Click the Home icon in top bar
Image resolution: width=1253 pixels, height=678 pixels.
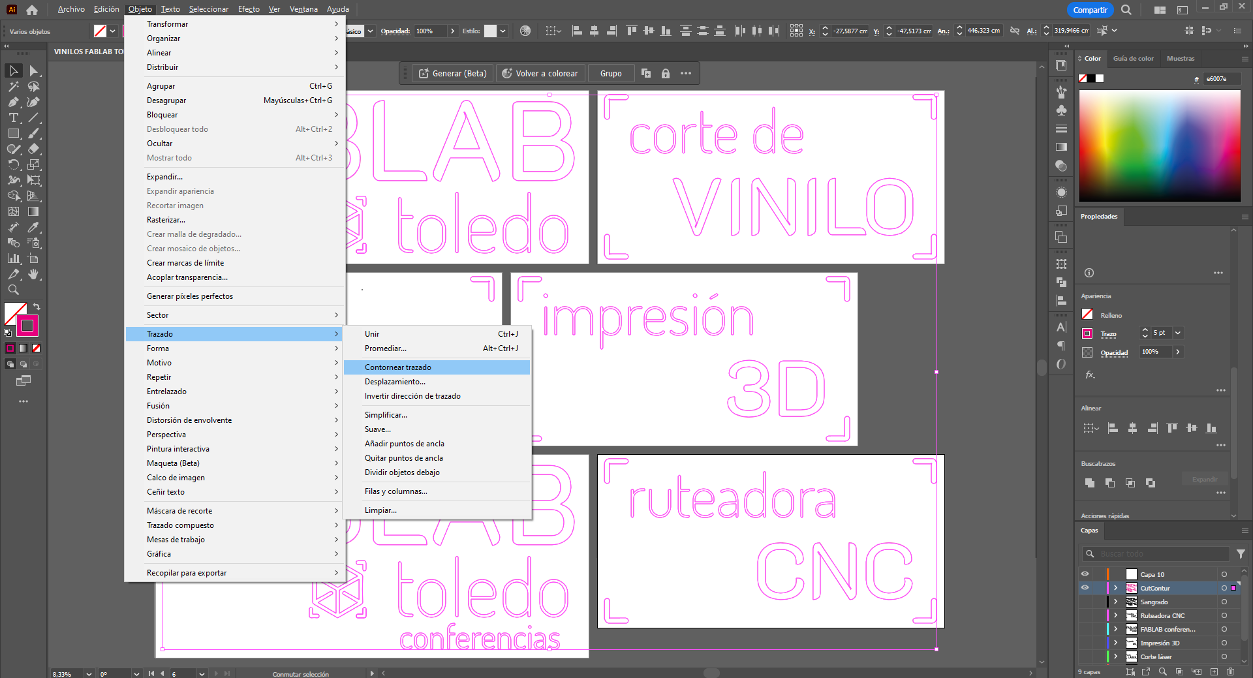pos(32,10)
